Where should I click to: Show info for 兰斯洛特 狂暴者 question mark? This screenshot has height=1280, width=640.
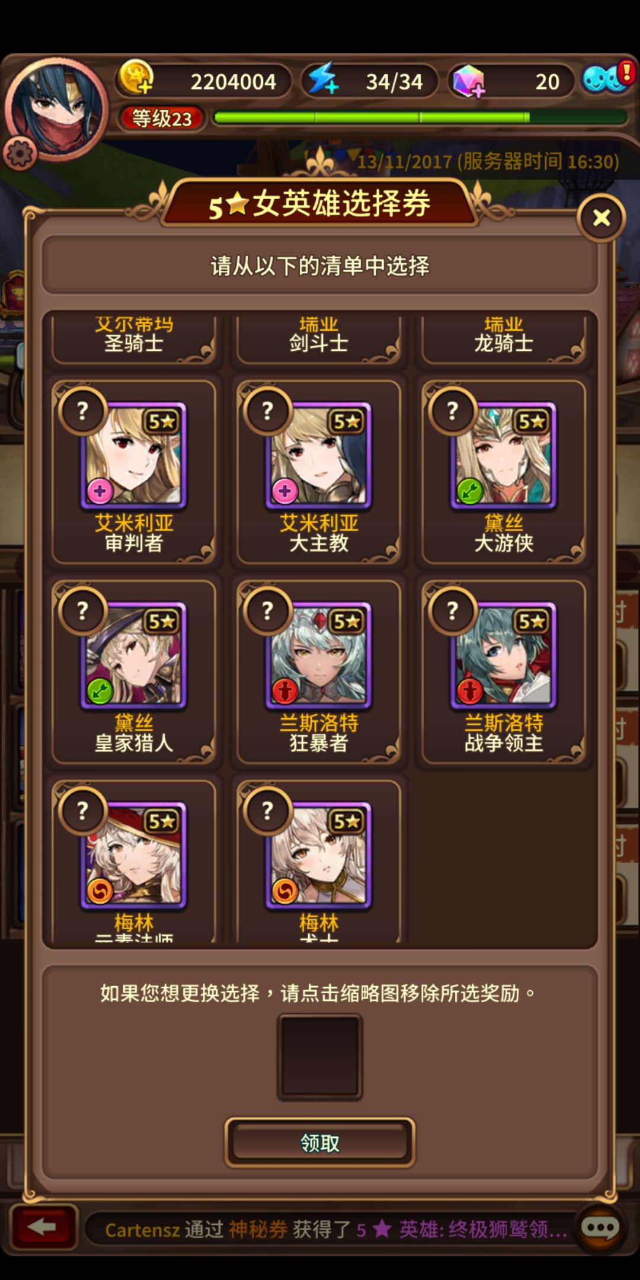pyautogui.click(x=267, y=610)
